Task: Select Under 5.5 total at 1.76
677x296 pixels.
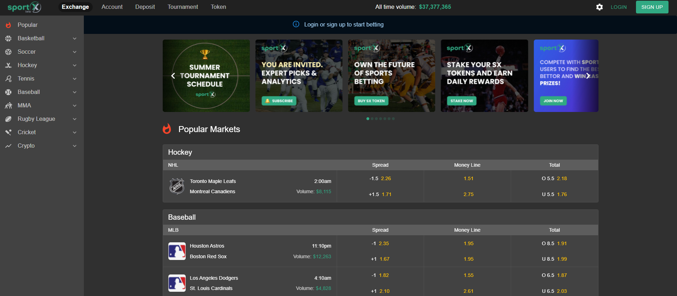Action: click(554, 194)
